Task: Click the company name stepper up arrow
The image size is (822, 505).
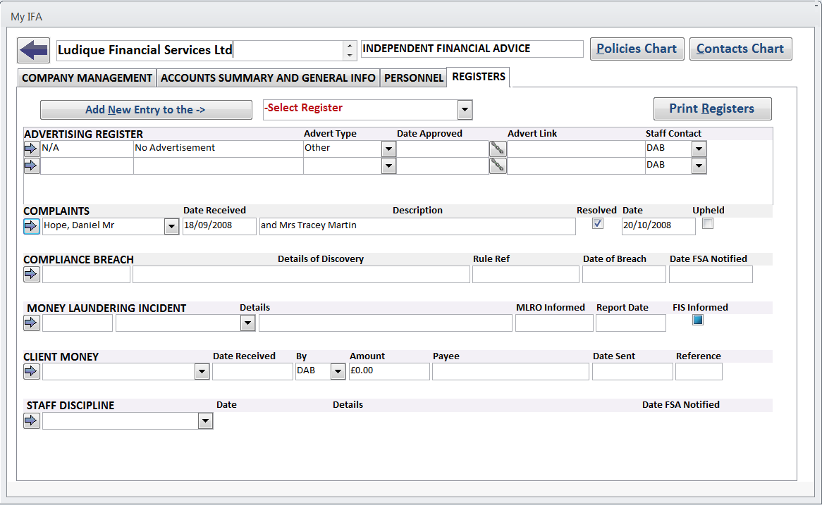Action: [x=350, y=46]
